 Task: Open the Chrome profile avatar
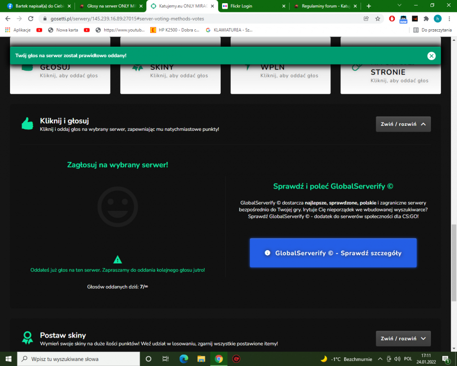tap(437, 19)
